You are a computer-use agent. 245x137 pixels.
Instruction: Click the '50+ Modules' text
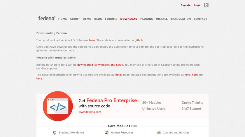pos(152,103)
